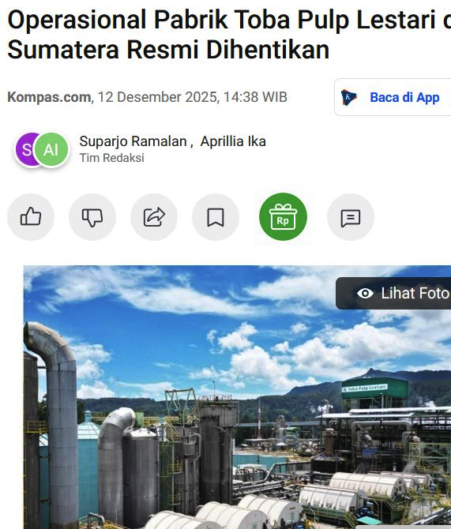This screenshot has width=451, height=529.
Task: Bookmark this article with the bookmark icon
Action: pyautogui.click(x=216, y=217)
